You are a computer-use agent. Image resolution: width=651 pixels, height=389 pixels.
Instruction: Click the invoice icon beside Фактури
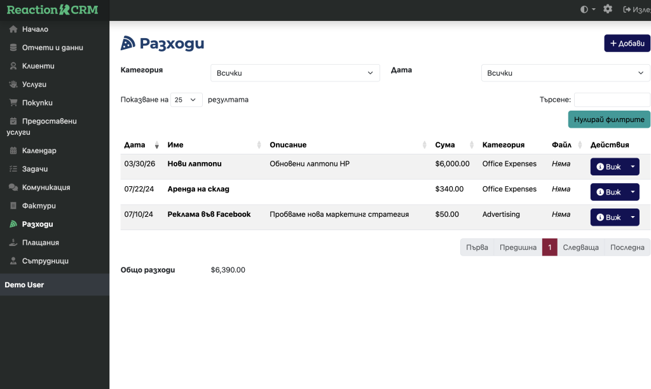tap(13, 206)
